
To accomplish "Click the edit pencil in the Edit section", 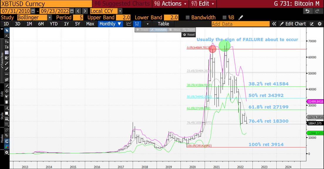I will click(x=7, y=86).
